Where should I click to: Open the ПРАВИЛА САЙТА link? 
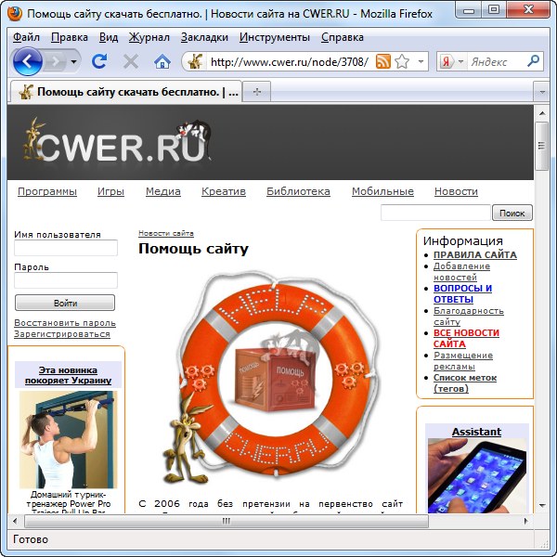[x=474, y=254]
